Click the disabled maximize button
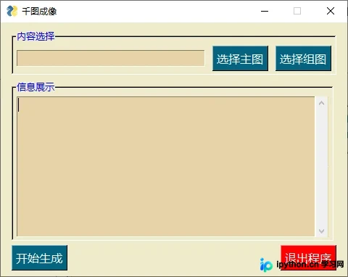 (x=297, y=11)
